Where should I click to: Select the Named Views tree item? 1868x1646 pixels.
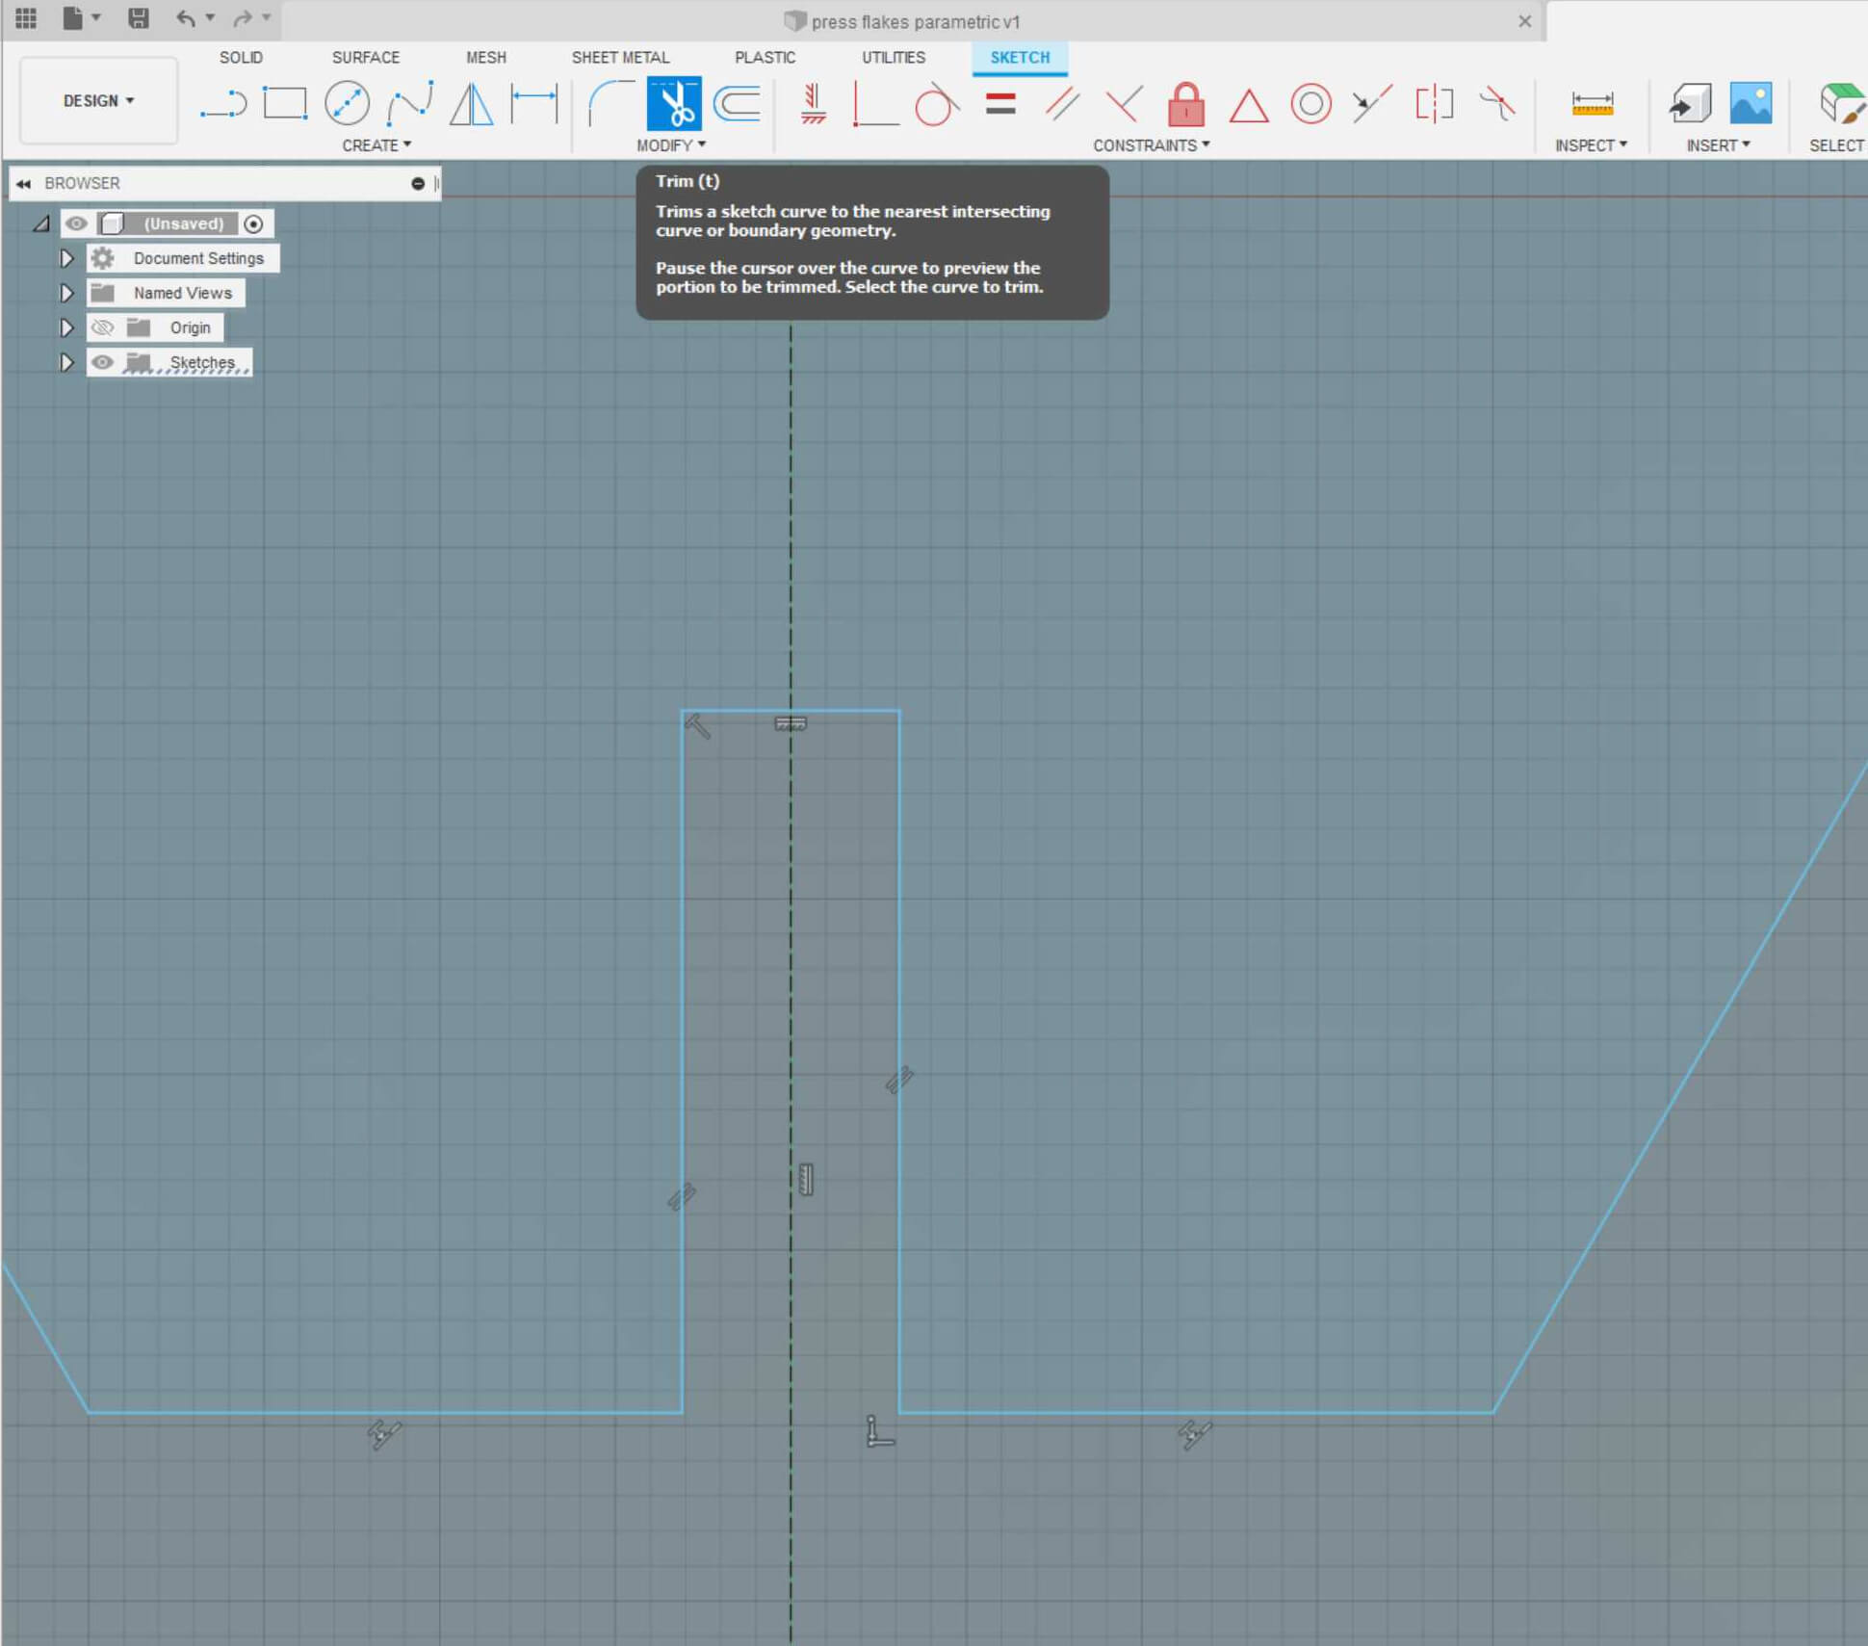tap(183, 293)
